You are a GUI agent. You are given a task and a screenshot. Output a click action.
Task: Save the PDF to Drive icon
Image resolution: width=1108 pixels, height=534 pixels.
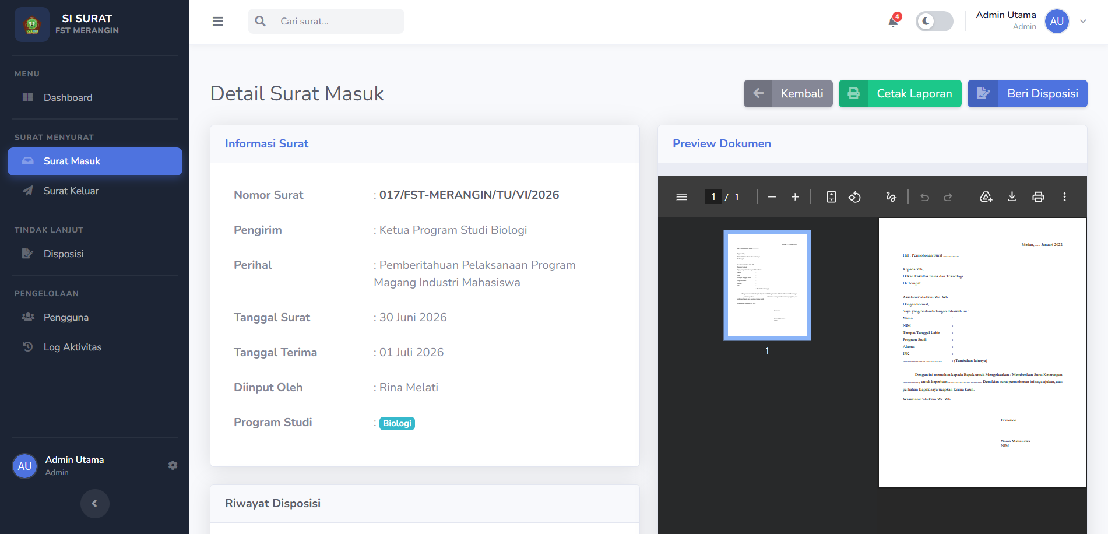pyautogui.click(x=986, y=197)
